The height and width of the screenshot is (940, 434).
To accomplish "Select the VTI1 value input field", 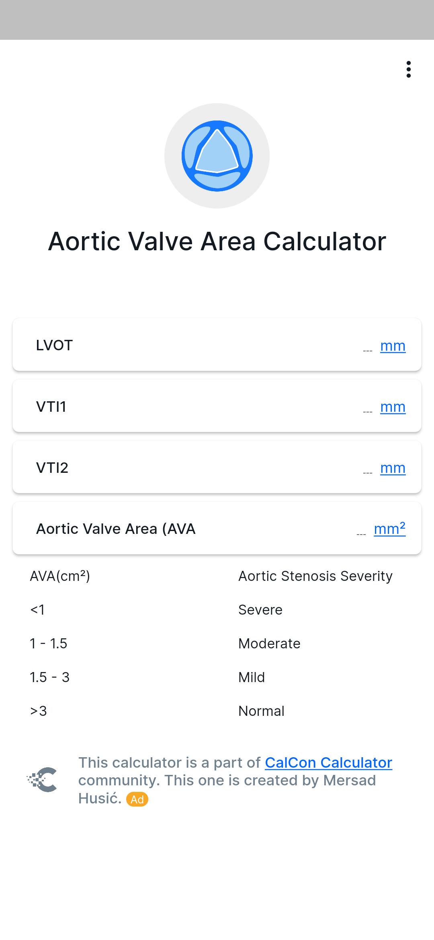I will (367, 410).
